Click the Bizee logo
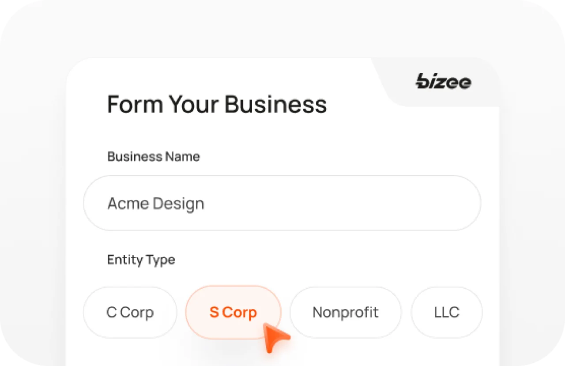565x366 pixels. [443, 82]
